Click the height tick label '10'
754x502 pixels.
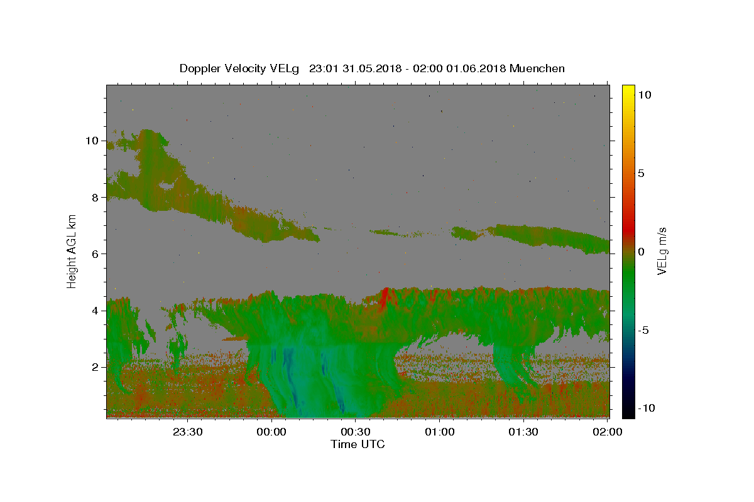[x=91, y=141]
